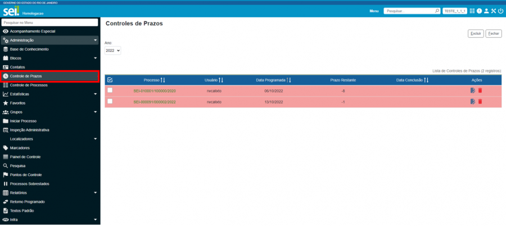Open process link SEI-010001/100000/2020
The width and height of the screenshot is (506, 226).
coord(155,91)
